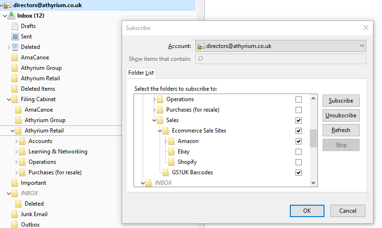The height and width of the screenshot is (228, 382).
Task: Uncheck the Amazon subscription checkbox
Action: pyautogui.click(x=298, y=141)
